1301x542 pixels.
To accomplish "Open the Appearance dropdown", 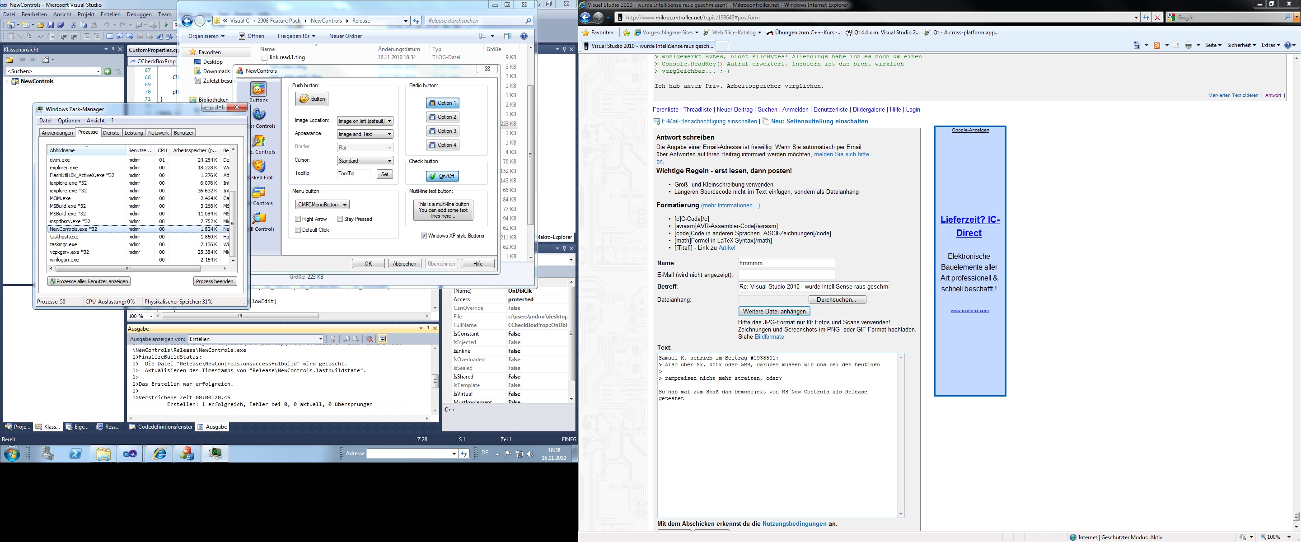I will pyautogui.click(x=365, y=134).
